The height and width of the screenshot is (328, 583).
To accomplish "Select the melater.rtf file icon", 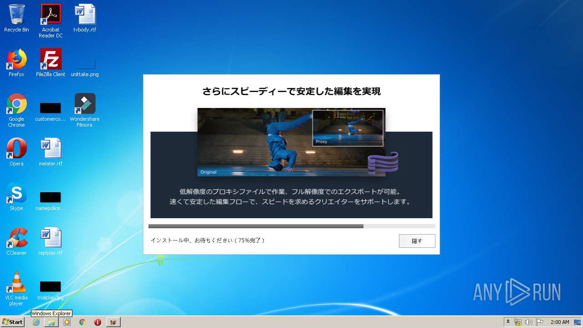I will coord(51,152).
